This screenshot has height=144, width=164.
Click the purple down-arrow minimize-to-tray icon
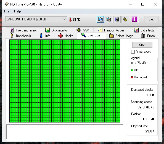[x=134, y=19]
